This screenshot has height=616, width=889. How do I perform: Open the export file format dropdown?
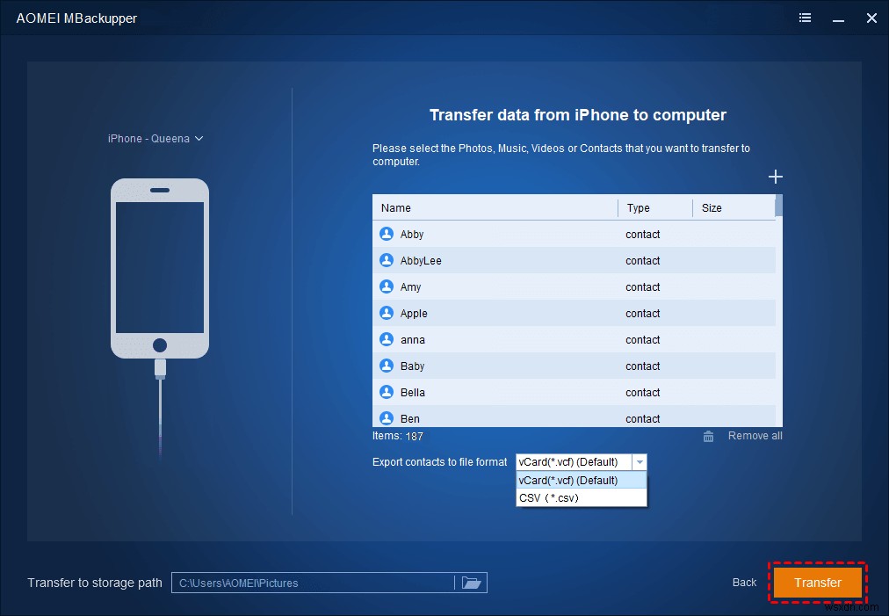(640, 461)
